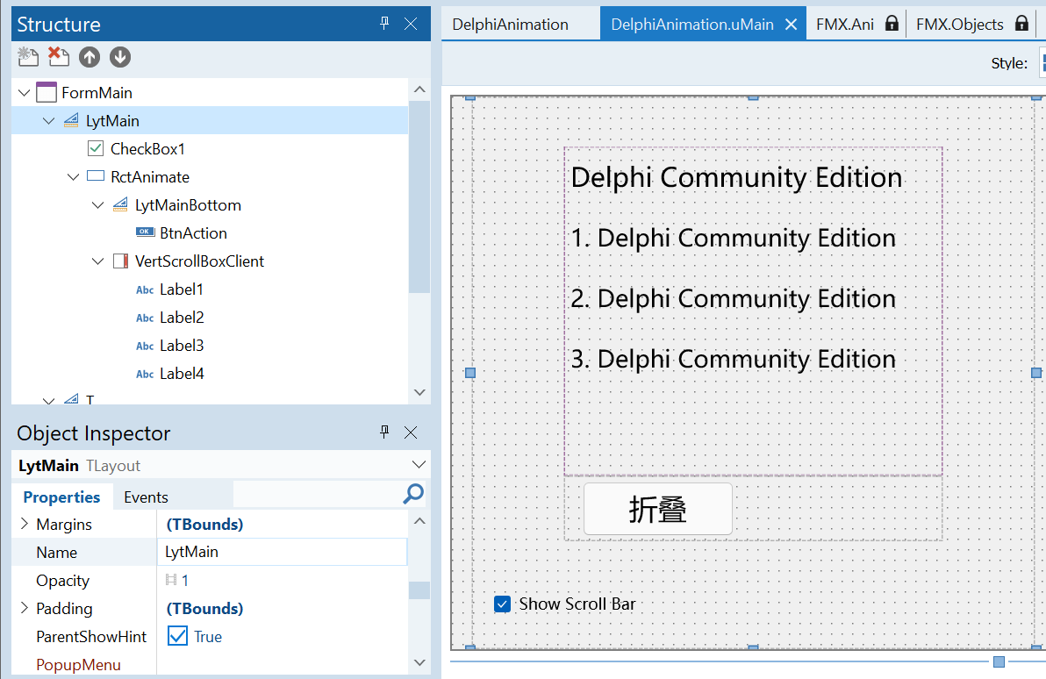Open the LytMain TLayout component dropdown
The width and height of the screenshot is (1046, 679).
[x=417, y=465]
